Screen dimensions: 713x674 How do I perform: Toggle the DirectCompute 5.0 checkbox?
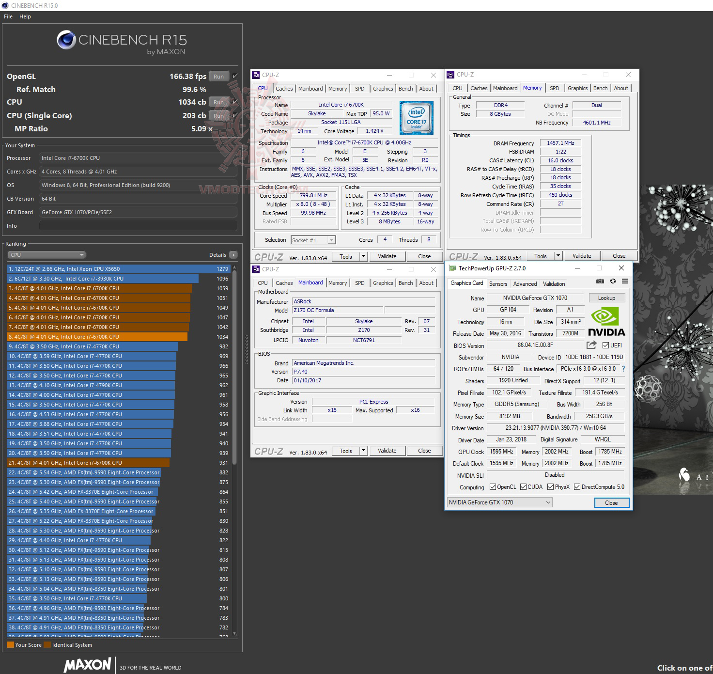pos(577,487)
